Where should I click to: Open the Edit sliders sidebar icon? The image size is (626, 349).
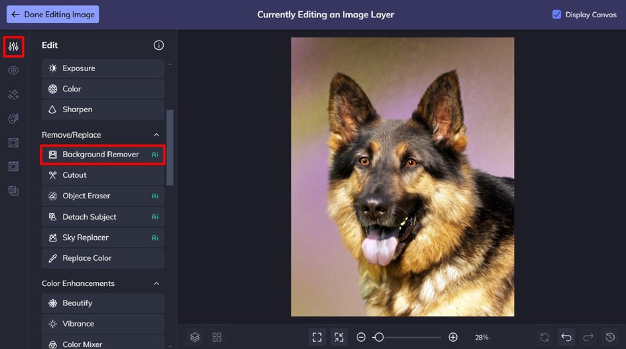pyautogui.click(x=13, y=46)
